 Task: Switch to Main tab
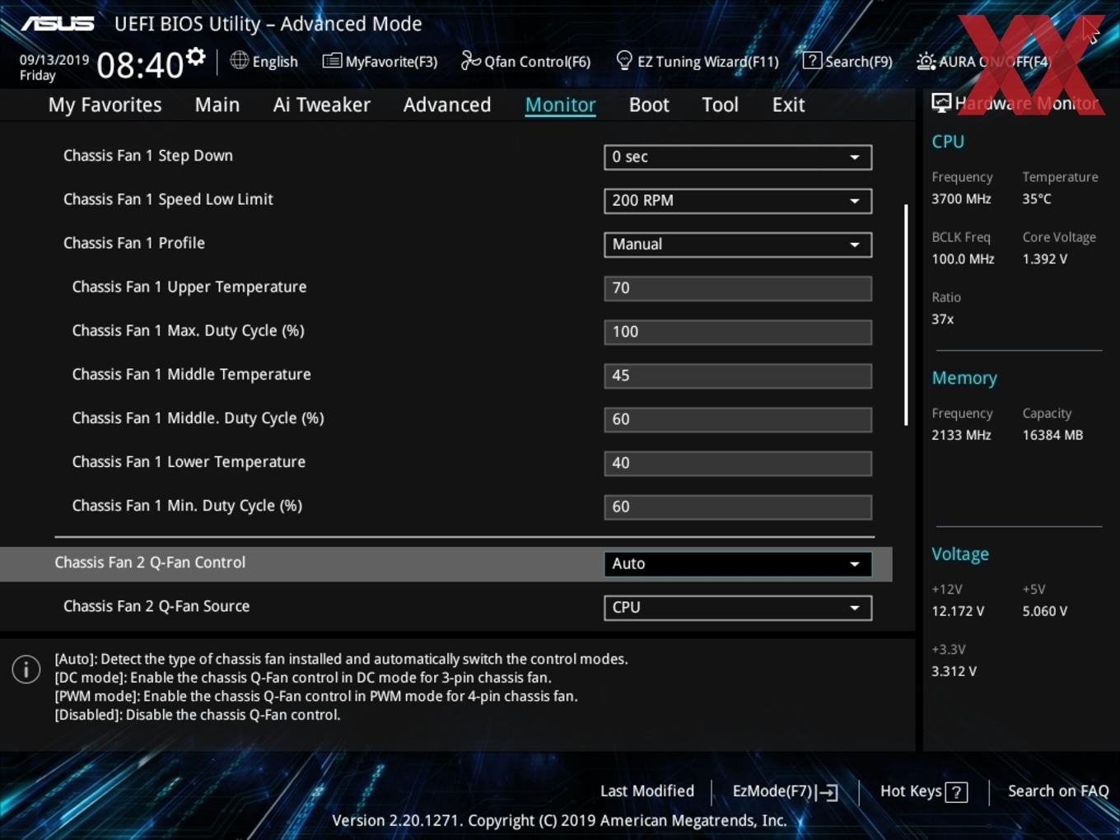(x=217, y=105)
